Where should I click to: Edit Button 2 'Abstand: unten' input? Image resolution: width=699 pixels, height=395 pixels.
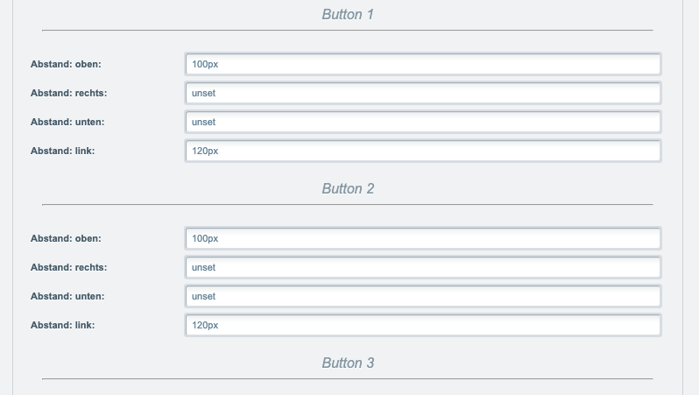tap(422, 297)
